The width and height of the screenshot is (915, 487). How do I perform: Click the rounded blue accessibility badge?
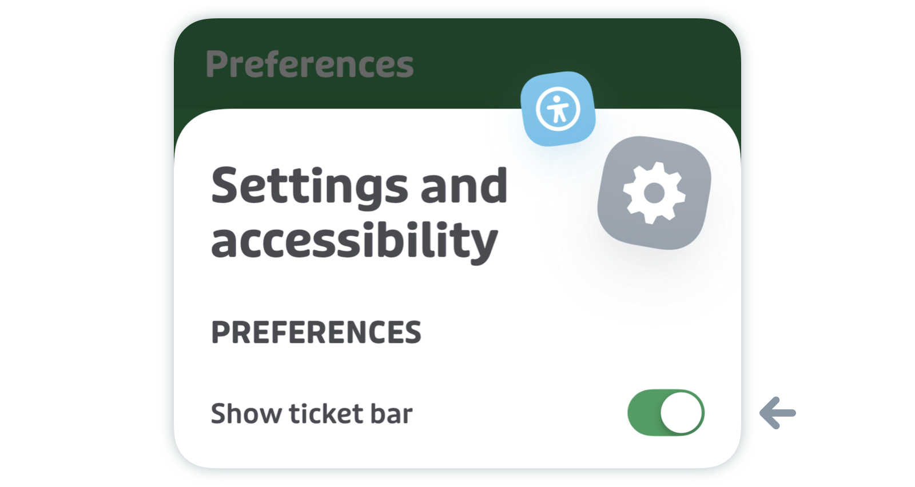(x=558, y=109)
